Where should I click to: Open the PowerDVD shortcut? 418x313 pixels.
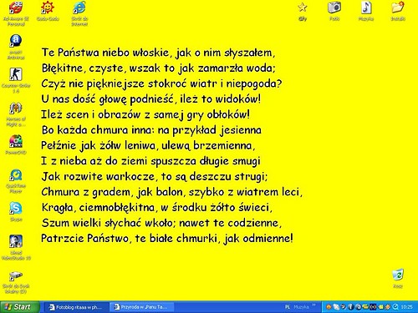(16, 144)
